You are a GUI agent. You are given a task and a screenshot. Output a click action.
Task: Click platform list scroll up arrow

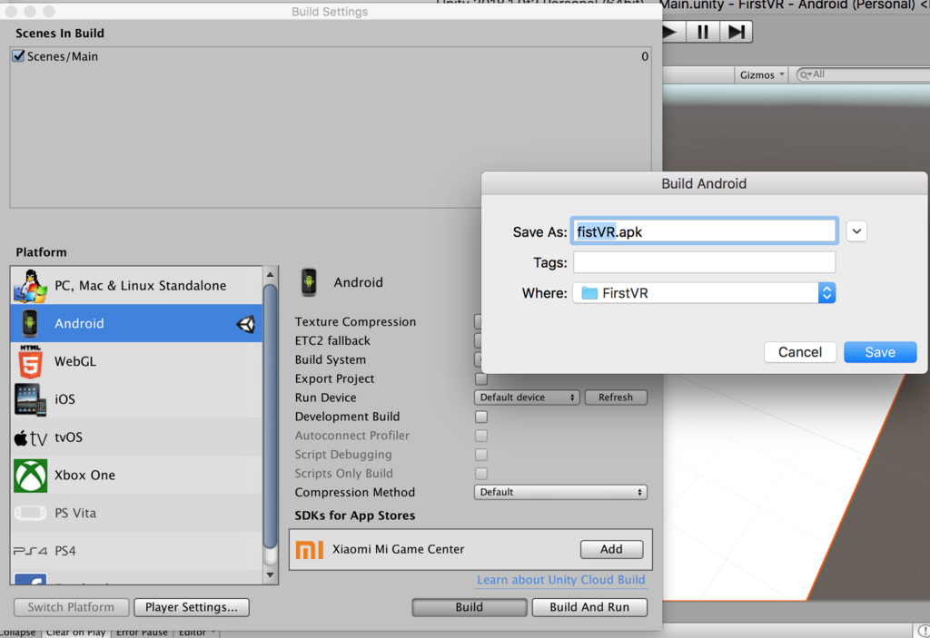coord(271,274)
